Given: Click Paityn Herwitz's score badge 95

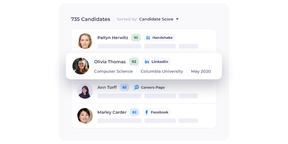Looking at the screenshot, I should pyautogui.click(x=136, y=37).
